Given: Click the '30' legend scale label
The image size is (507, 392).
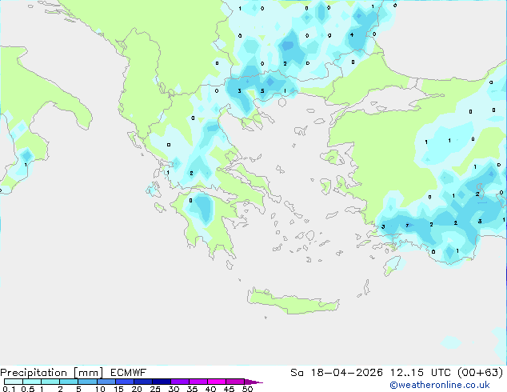Looking at the screenshot, I should pos(174,389).
